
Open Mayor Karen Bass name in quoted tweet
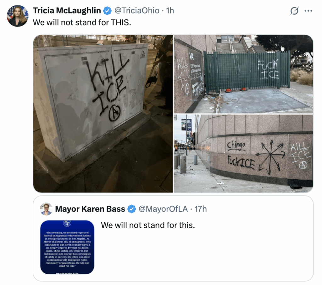pos(90,209)
